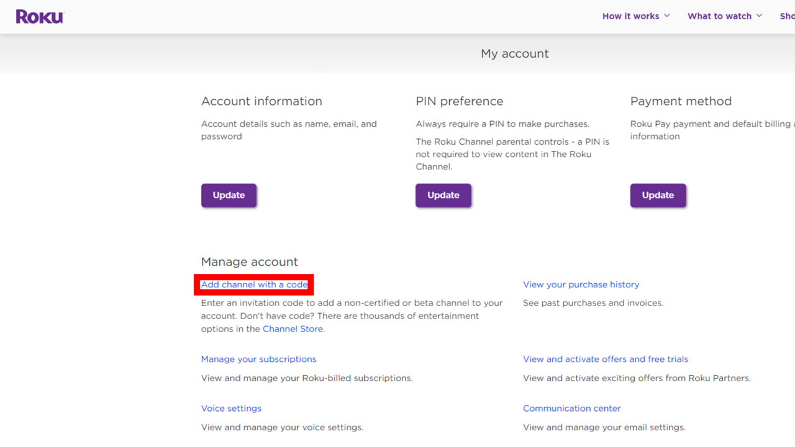Click Update under Account information
Image resolution: width=795 pixels, height=447 pixels.
click(229, 194)
